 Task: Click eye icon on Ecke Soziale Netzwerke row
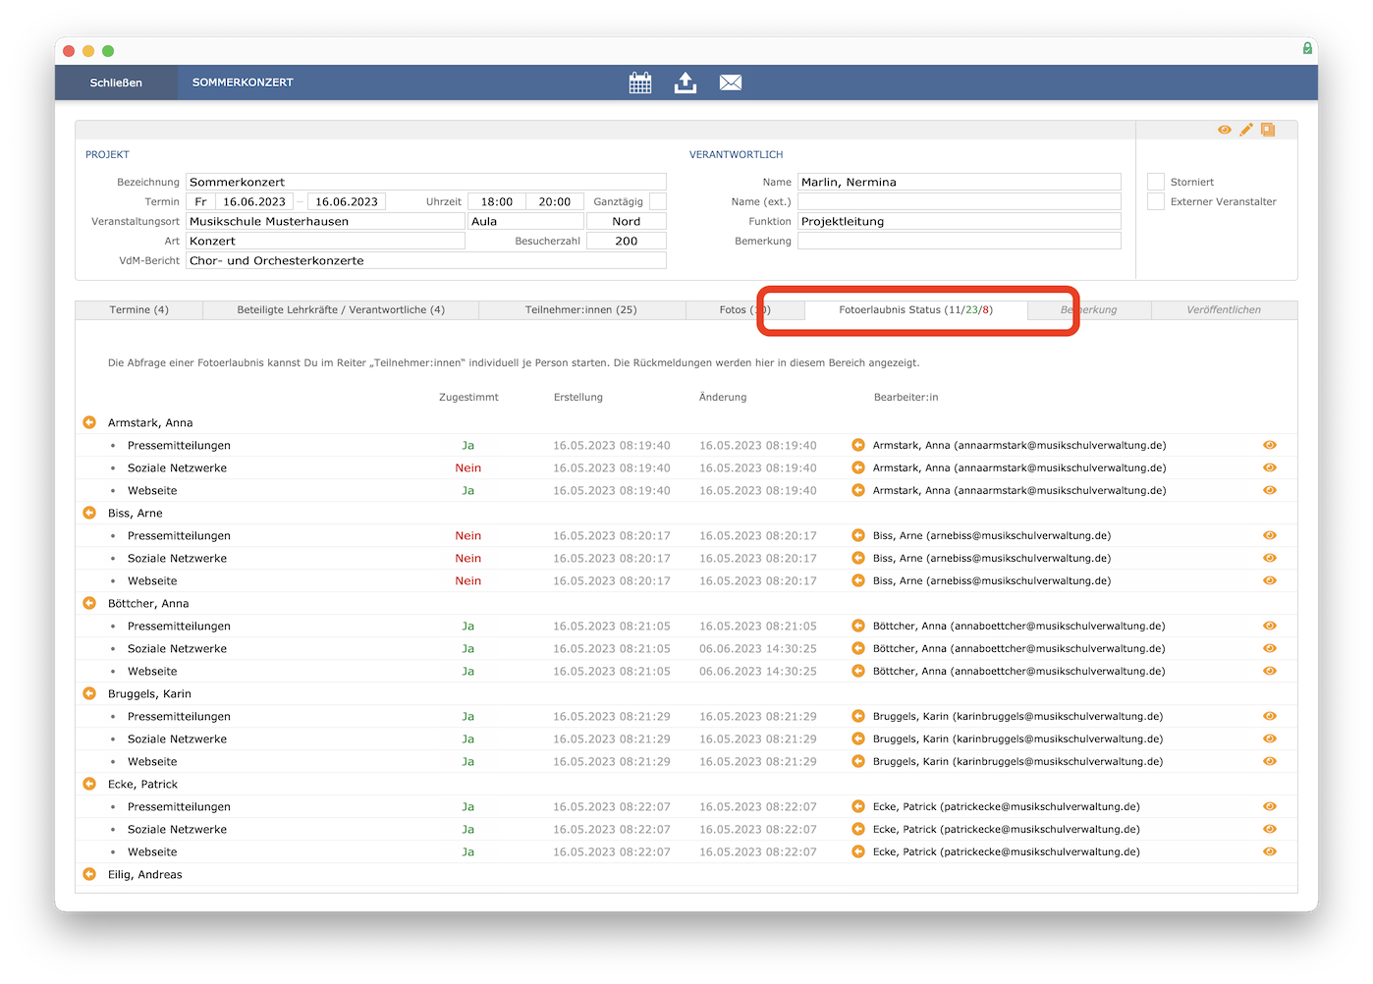click(1270, 829)
